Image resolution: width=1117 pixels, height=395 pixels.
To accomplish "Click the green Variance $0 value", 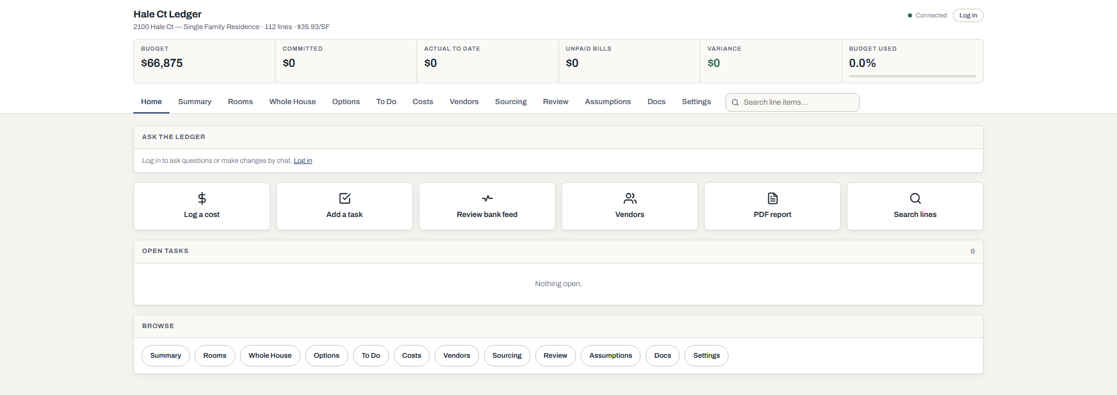I will click(714, 63).
